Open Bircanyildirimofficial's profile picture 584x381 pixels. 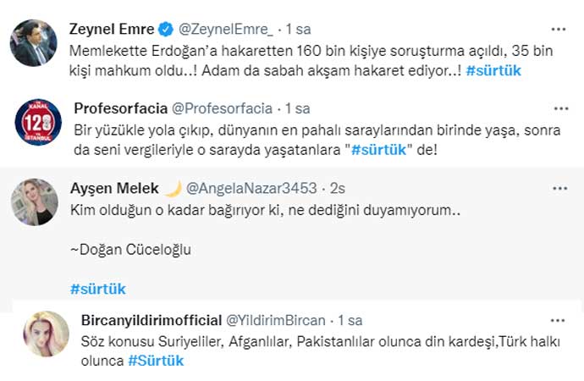[x=46, y=334]
